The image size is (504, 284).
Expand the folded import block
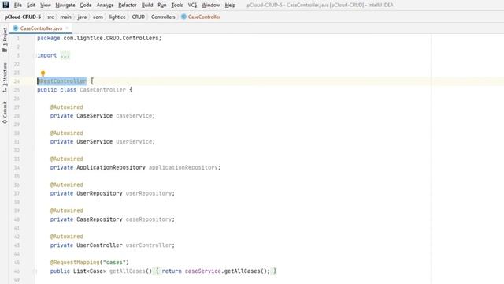(34, 55)
